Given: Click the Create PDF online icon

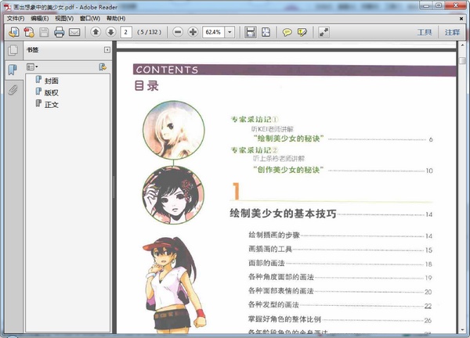Looking at the screenshot, I should pos(29,32).
